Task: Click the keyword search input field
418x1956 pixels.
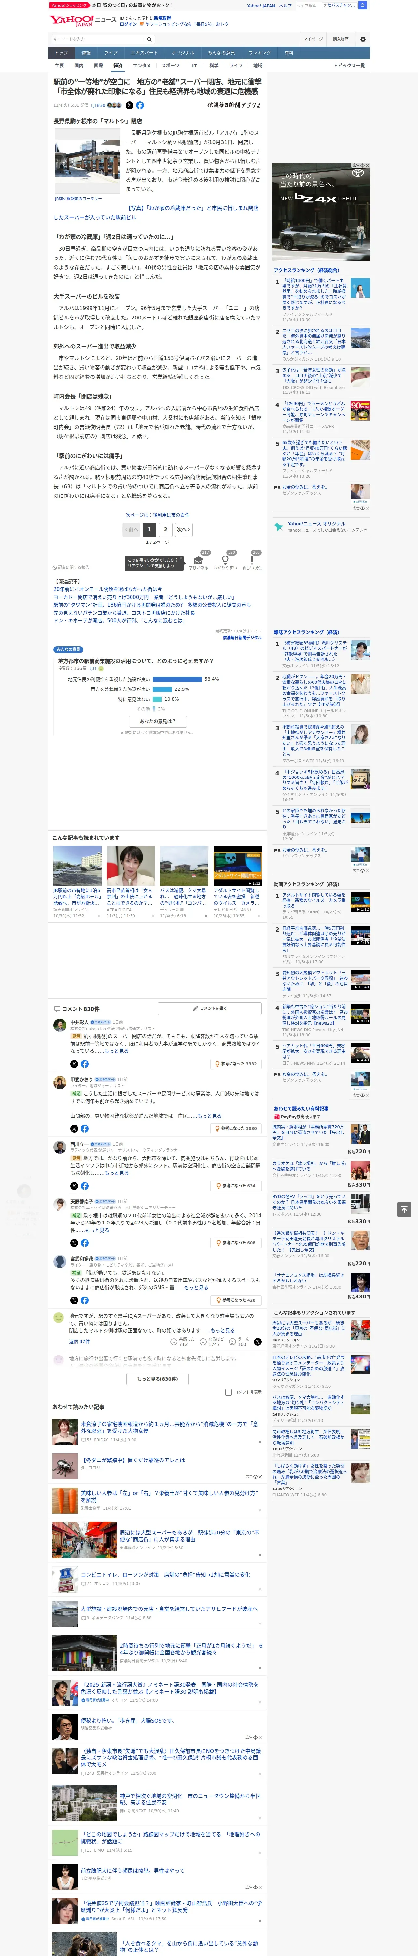Action: pyautogui.click(x=97, y=39)
